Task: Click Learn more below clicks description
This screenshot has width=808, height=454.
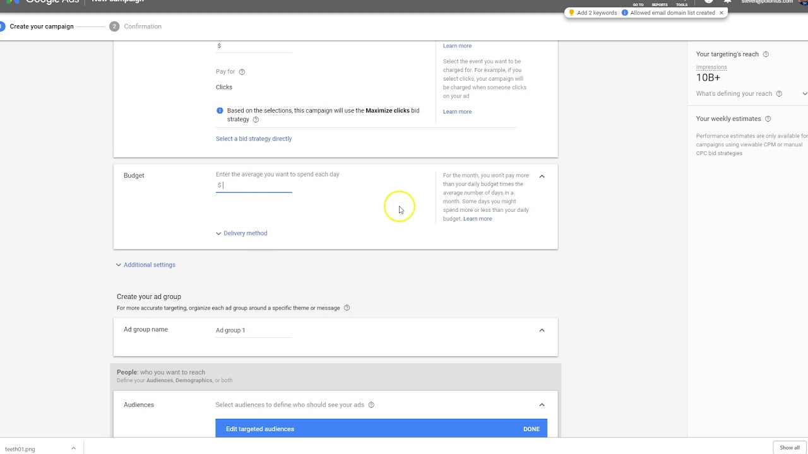Action: pos(457,112)
